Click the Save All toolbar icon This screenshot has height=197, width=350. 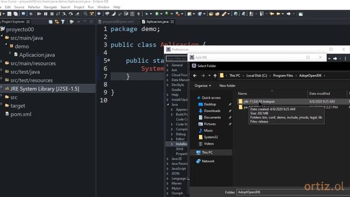(x=16, y=14)
